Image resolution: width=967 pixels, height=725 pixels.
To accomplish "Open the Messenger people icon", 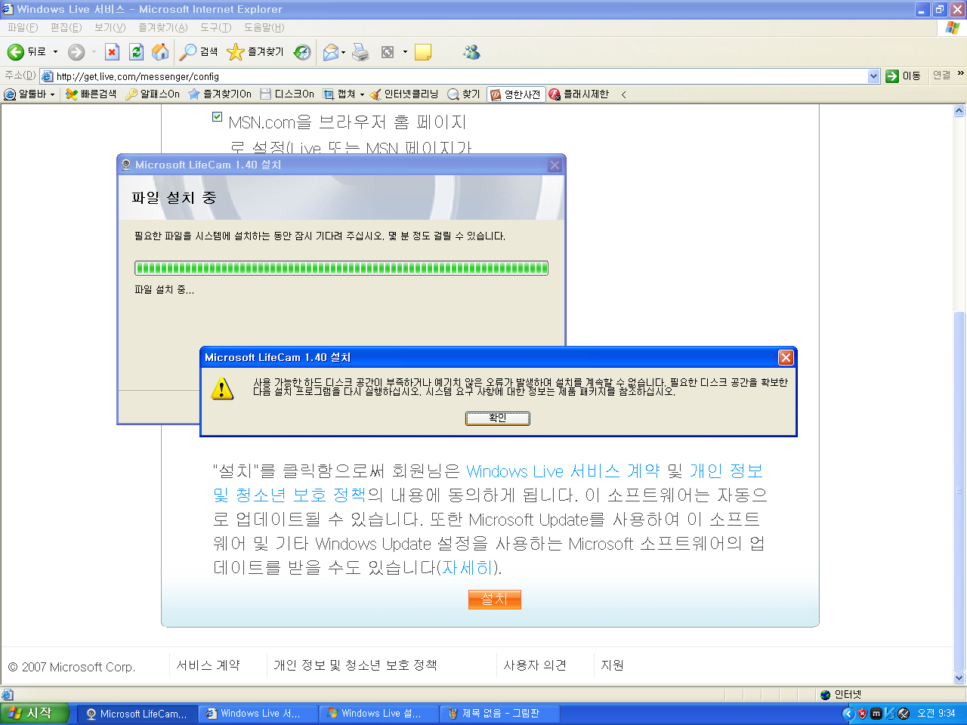I will pos(472,51).
